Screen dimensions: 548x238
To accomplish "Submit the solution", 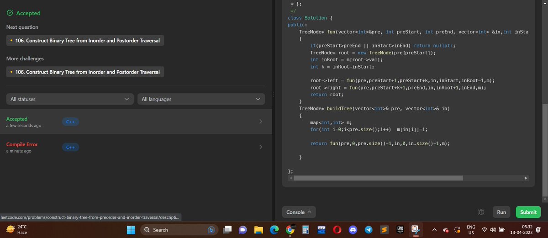I will click(x=528, y=212).
